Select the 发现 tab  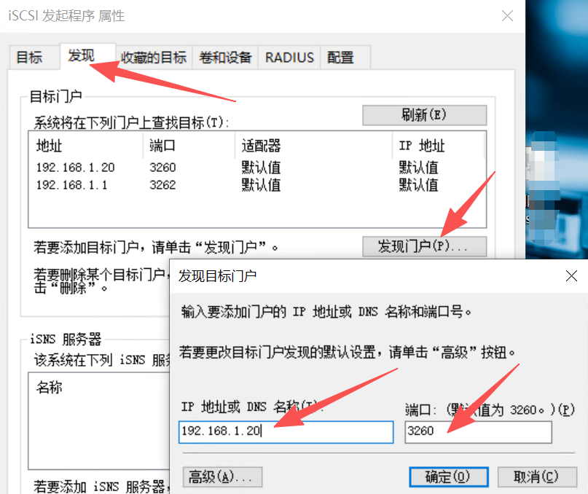(x=82, y=55)
